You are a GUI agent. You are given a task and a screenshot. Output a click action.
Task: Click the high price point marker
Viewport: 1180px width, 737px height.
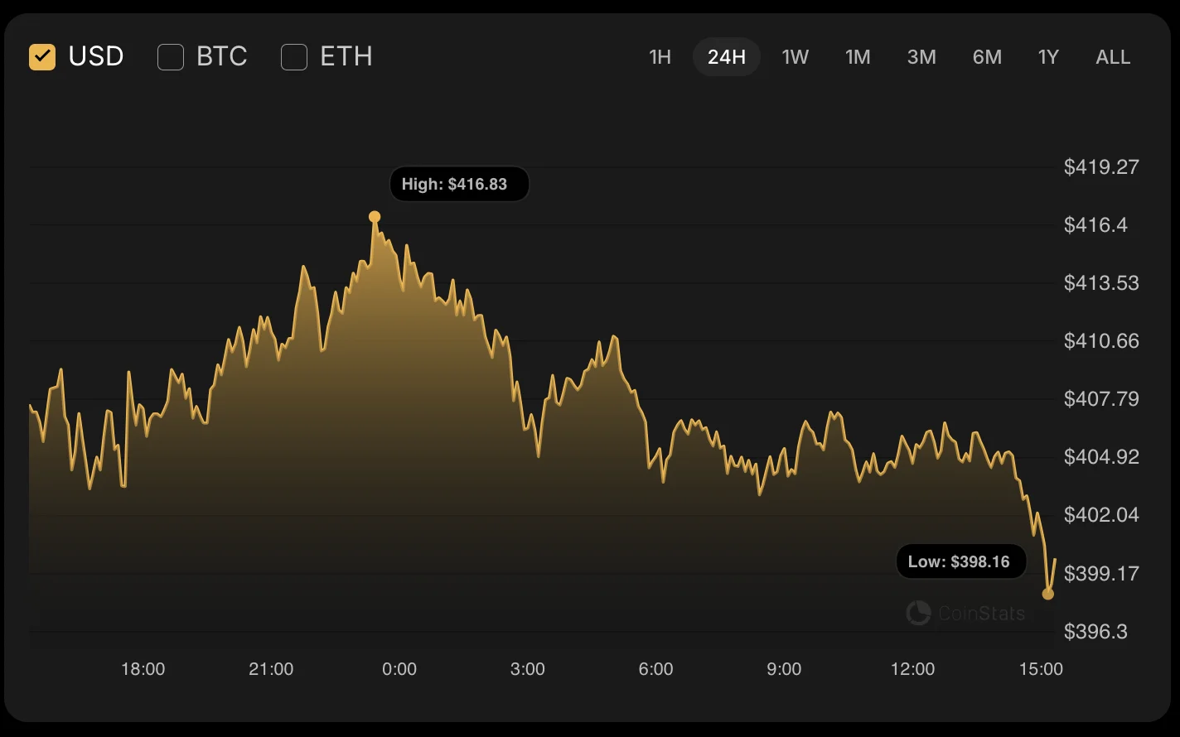[x=375, y=217]
